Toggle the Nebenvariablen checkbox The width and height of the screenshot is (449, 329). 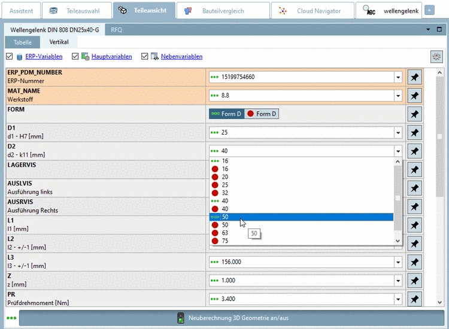click(145, 56)
